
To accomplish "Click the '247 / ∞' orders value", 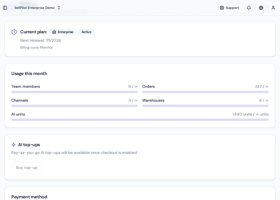I will point(262,86).
